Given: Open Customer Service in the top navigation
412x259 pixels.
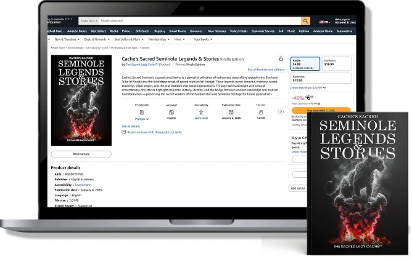Looking at the screenshot, I should pyautogui.click(x=263, y=31).
